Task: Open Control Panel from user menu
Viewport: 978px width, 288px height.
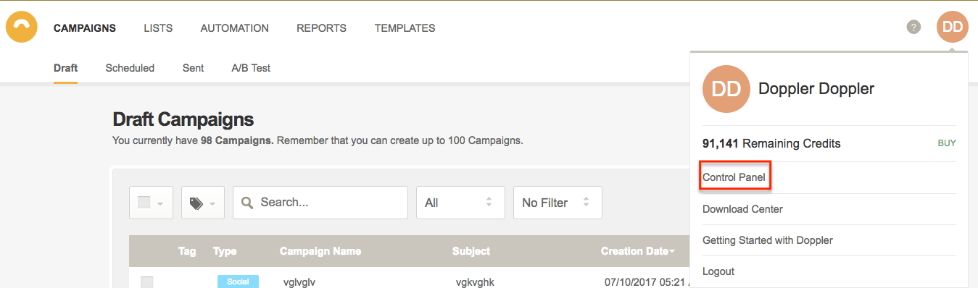Action: tap(734, 177)
